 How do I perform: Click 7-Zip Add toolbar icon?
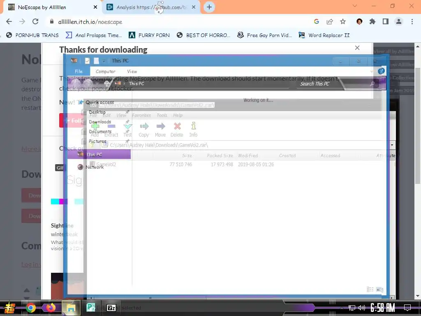click(x=95, y=130)
